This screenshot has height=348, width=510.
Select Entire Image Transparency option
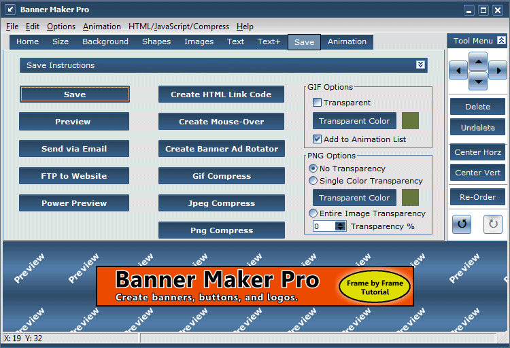(x=313, y=213)
